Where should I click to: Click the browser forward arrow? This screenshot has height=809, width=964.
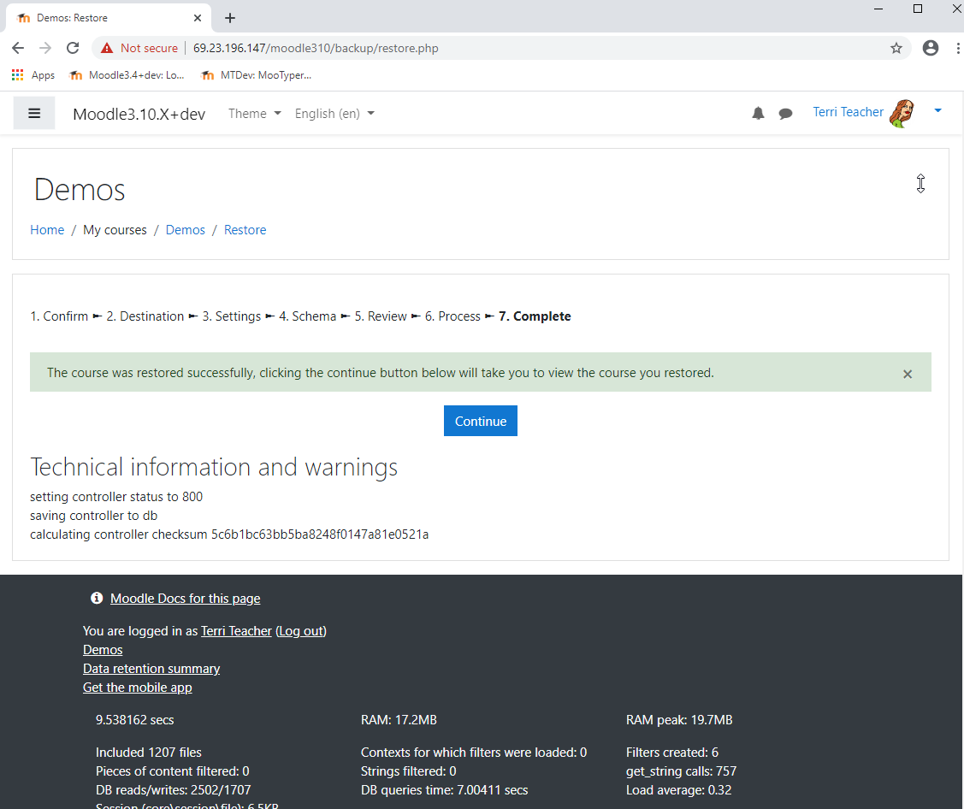(44, 48)
